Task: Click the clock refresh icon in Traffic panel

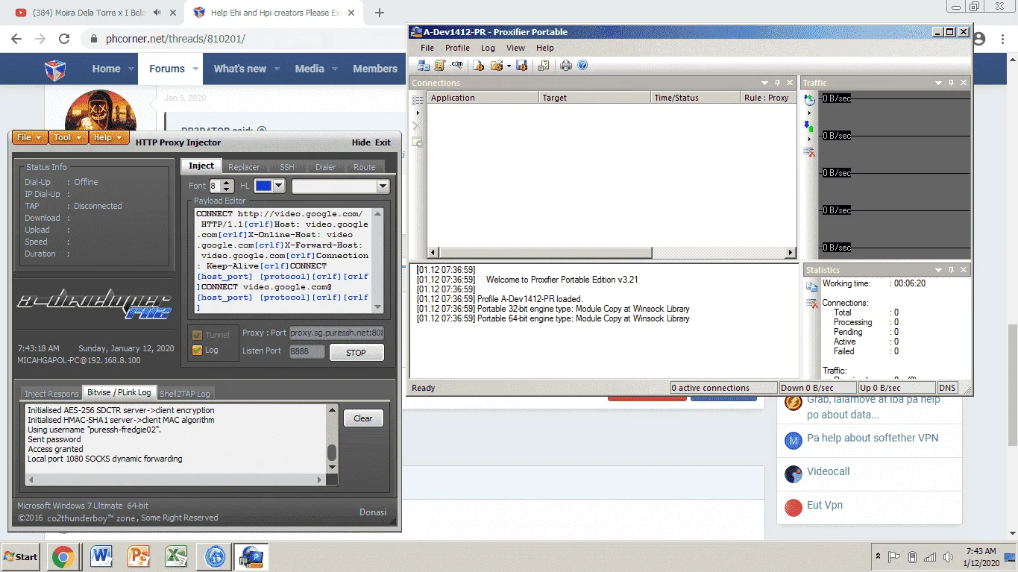Action: point(809,99)
